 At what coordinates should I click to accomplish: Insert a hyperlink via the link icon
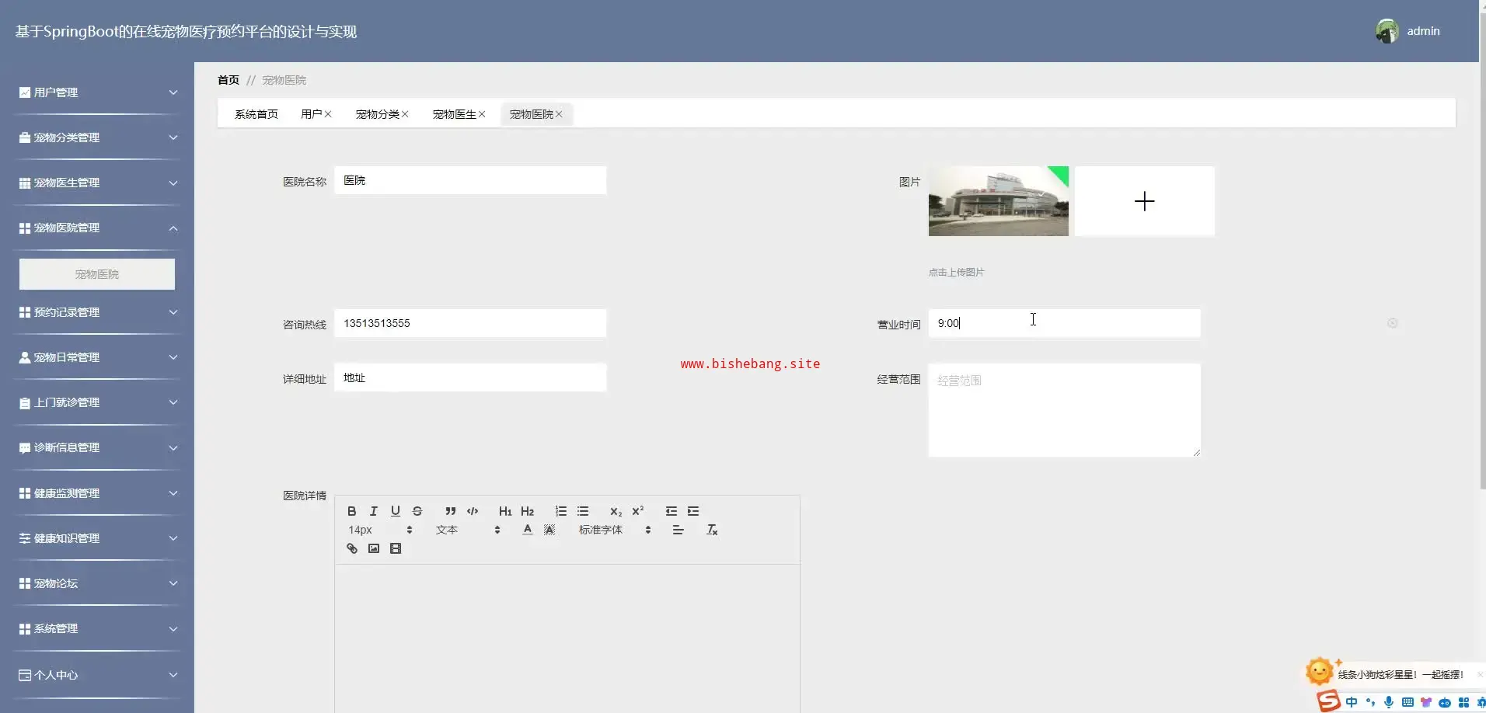tap(352, 548)
